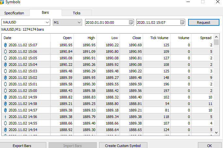Click the Tick Volume value 196
Viewport: 223px width, 148px height.
166,84
